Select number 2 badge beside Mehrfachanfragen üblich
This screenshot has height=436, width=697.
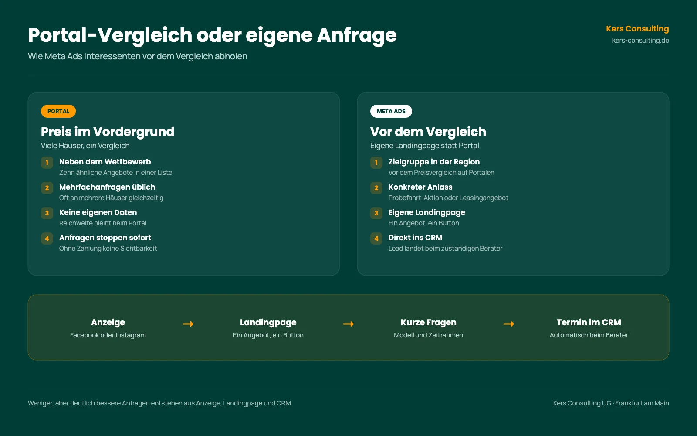pyautogui.click(x=47, y=188)
